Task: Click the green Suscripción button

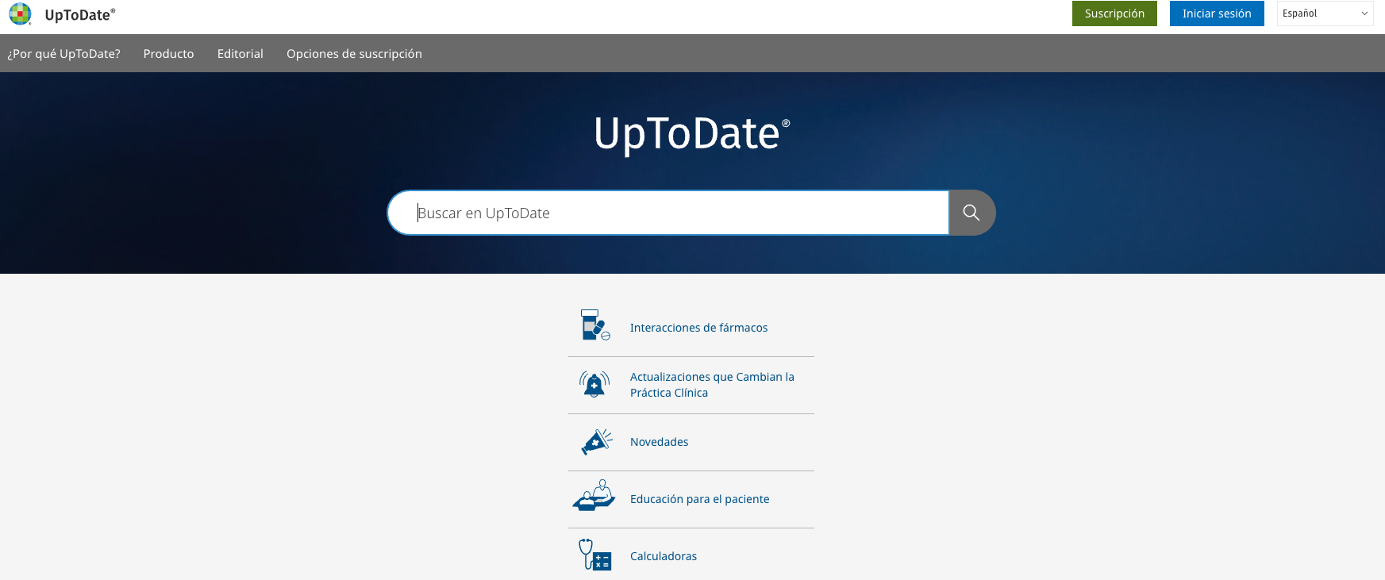Action: pos(1114,13)
